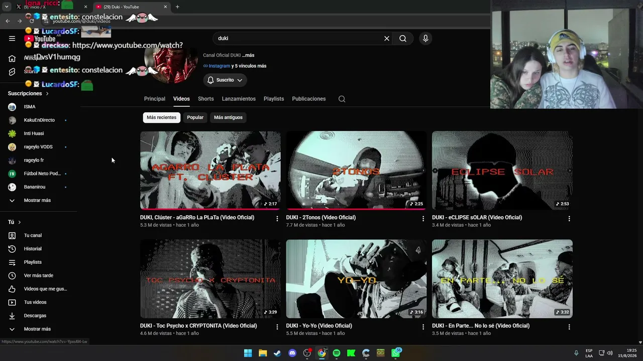Play the aGaRRo La PLaTa thumbnail
Screen dimensions: 643x361
coord(210,170)
